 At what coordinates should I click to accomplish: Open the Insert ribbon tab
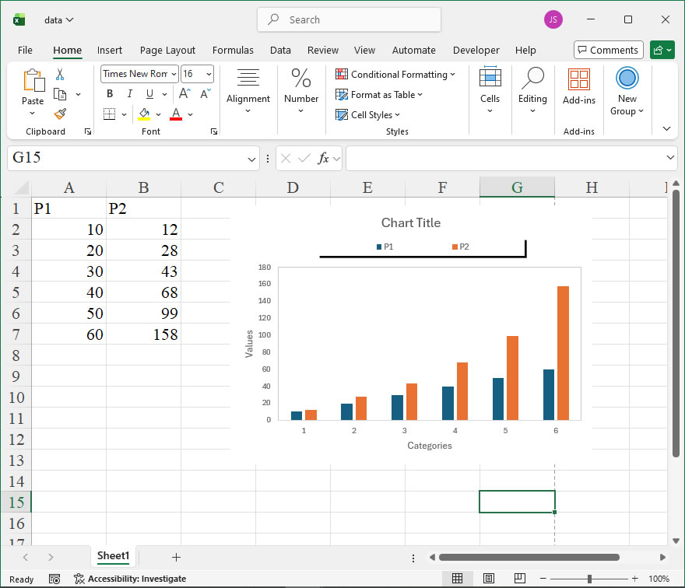tap(110, 51)
